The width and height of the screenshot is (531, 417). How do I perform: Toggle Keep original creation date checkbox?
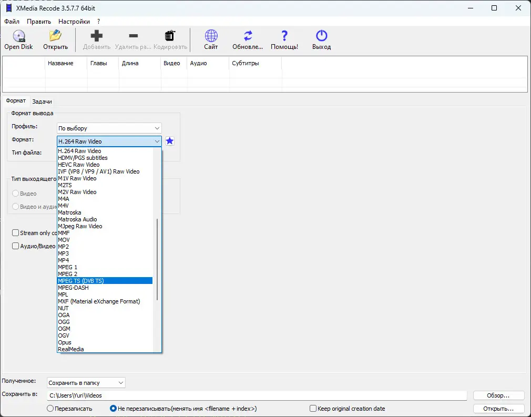click(313, 409)
